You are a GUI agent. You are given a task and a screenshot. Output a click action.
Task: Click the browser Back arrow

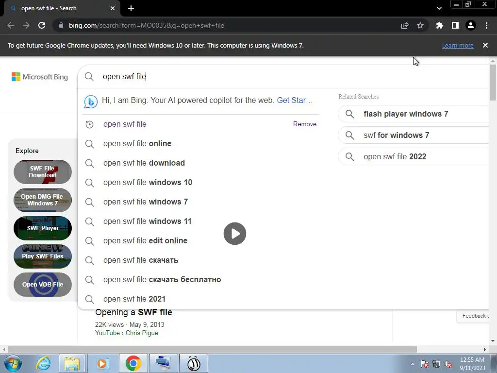[11, 25]
